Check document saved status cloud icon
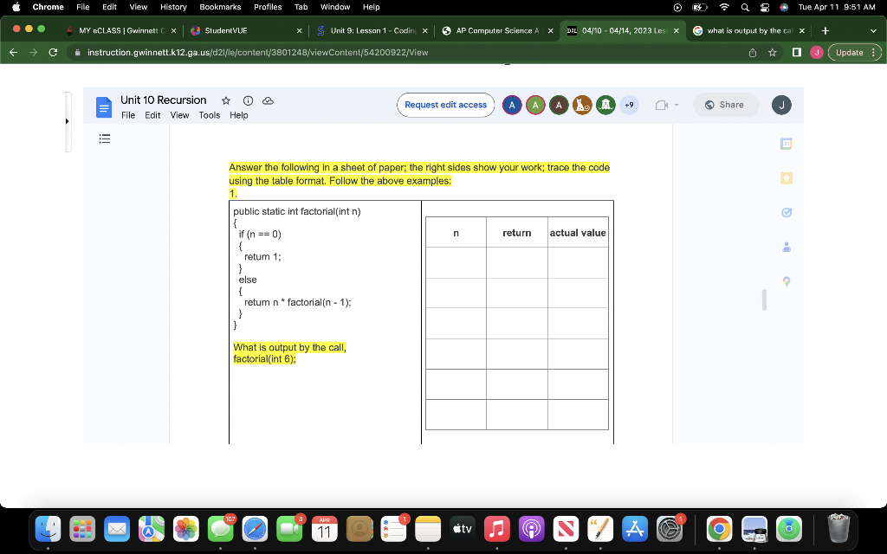This screenshot has width=887, height=554. tap(267, 100)
